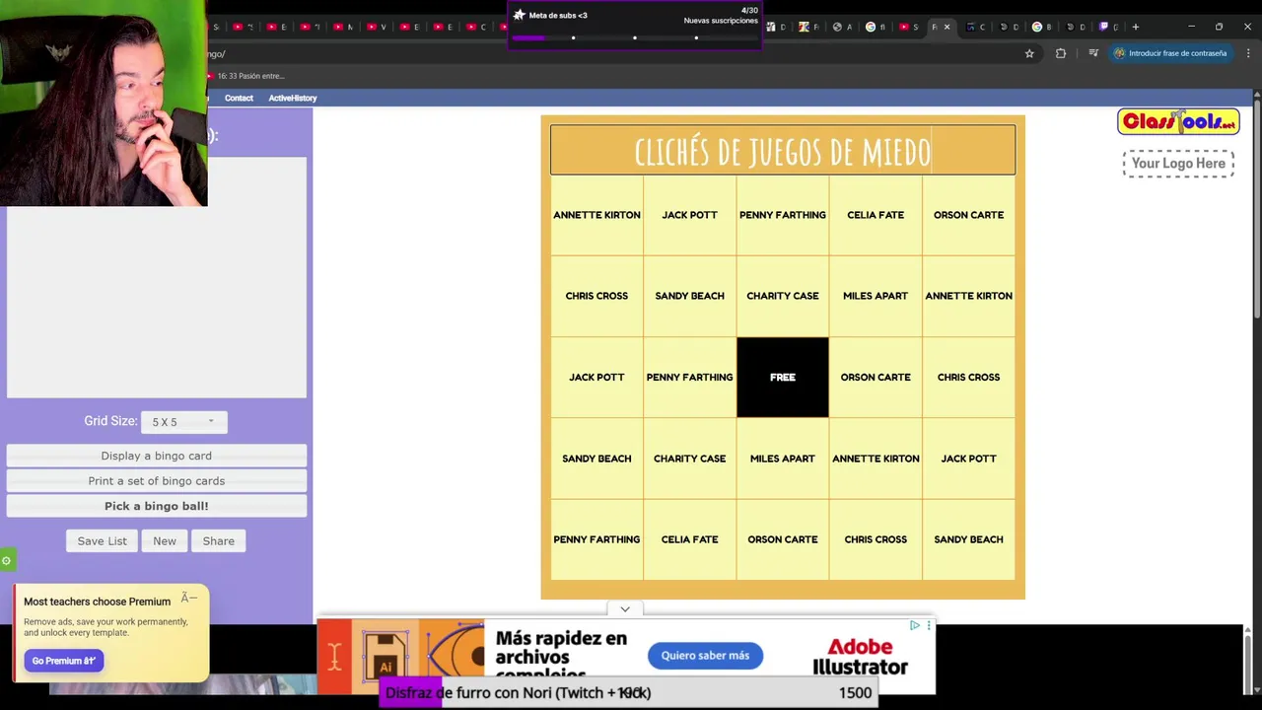
Task: Select the MILES APART cell in second row
Action: (x=876, y=296)
